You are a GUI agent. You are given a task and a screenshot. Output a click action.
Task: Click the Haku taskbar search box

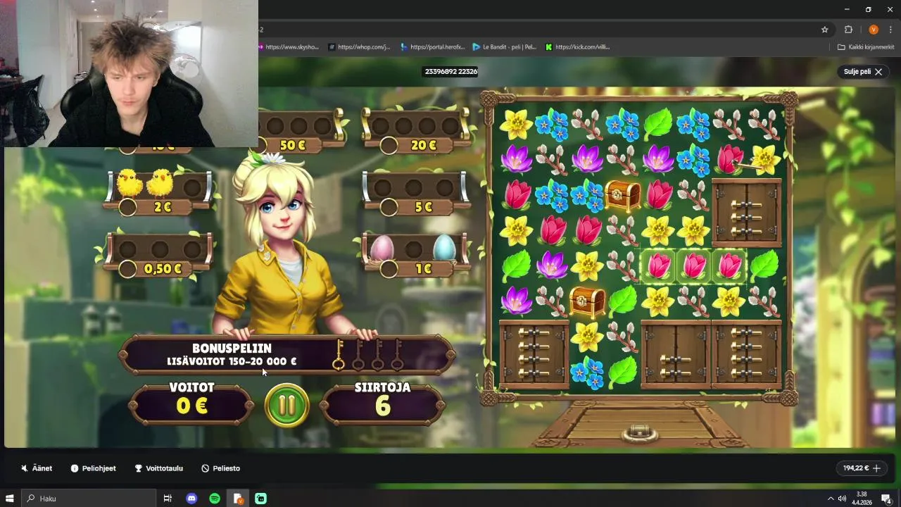coord(88,499)
